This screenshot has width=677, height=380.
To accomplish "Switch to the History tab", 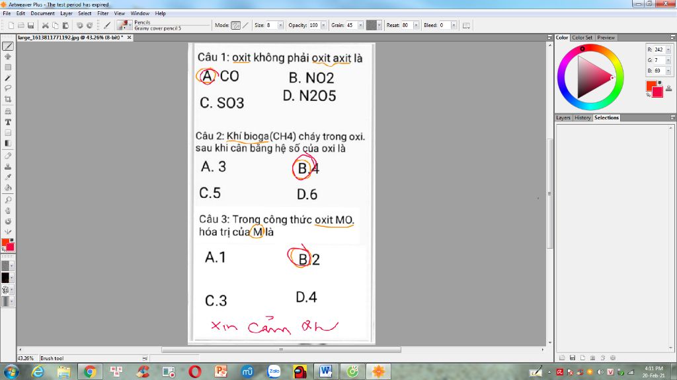I will click(x=582, y=117).
